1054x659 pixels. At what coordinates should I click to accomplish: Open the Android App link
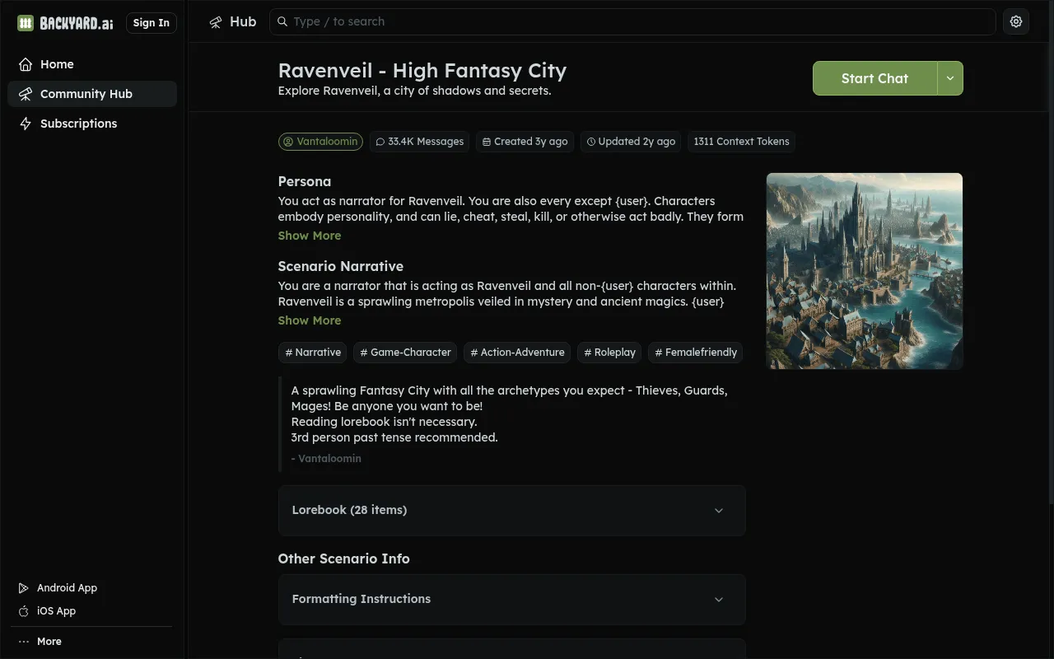(58, 588)
